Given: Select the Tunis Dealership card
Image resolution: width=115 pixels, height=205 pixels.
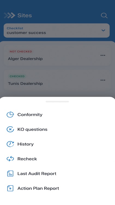Looking at the screenshot, I should coord(57,80).
